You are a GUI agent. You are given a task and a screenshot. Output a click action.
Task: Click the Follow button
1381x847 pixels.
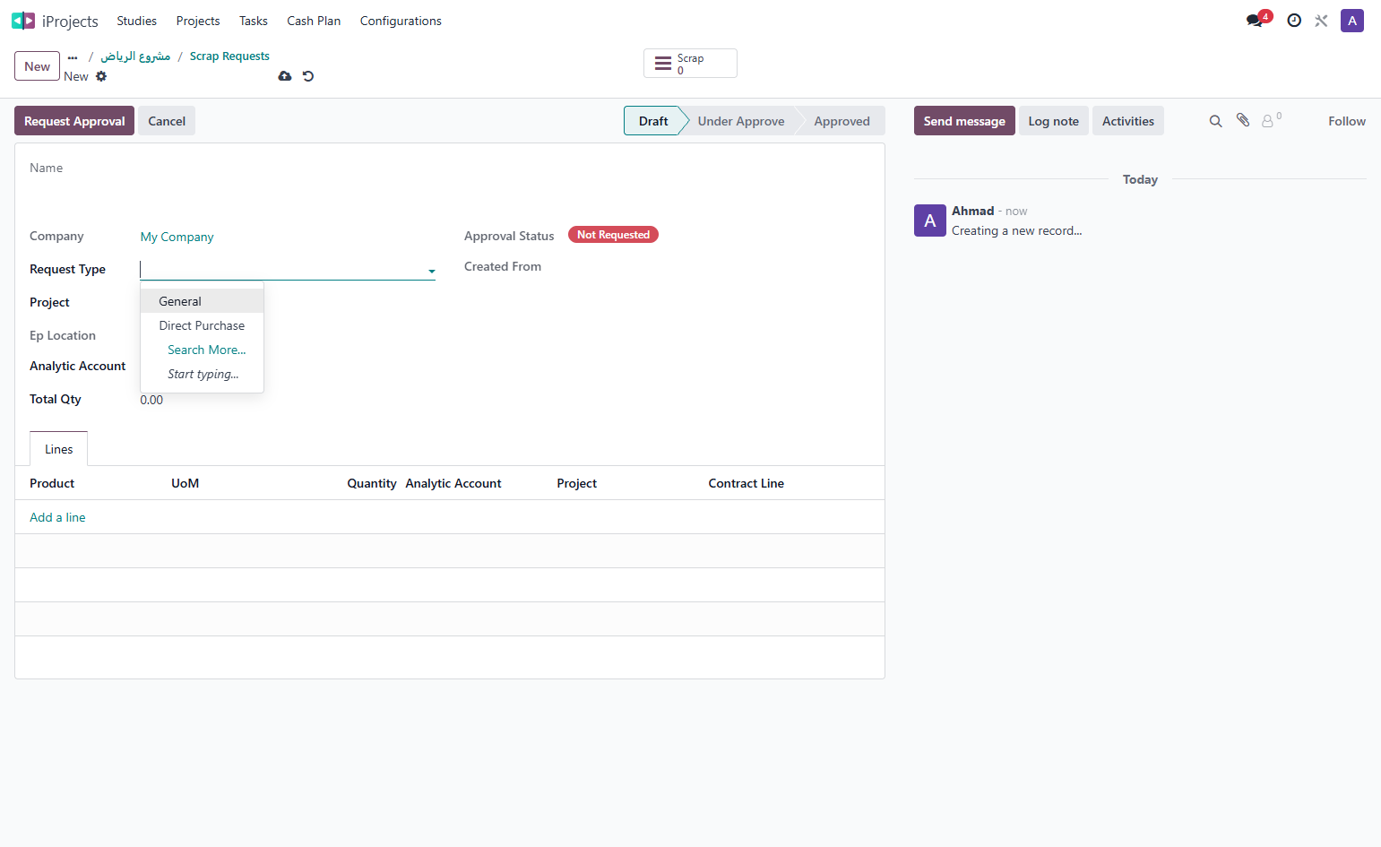[1347, 121]
